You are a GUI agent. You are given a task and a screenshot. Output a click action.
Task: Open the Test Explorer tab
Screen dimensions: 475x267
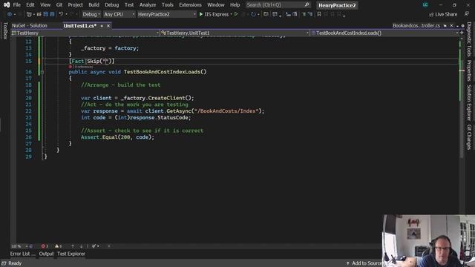tap(71, 254)
